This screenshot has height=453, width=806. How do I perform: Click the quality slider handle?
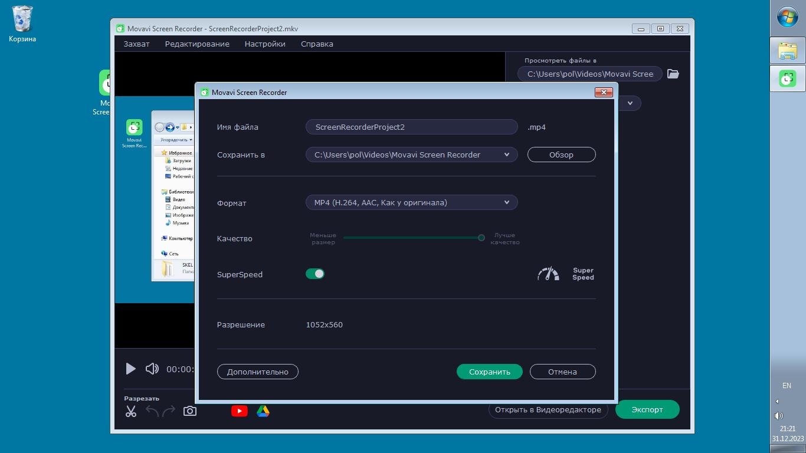point(481,238)
